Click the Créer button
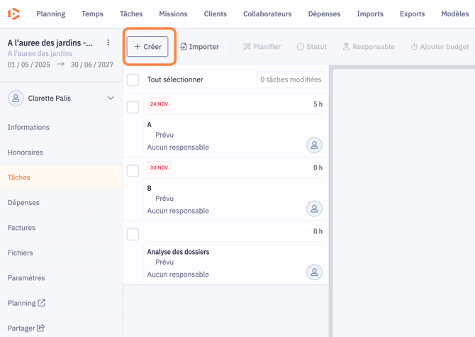The height and width of the screenshot is (337, 475). 147,47
